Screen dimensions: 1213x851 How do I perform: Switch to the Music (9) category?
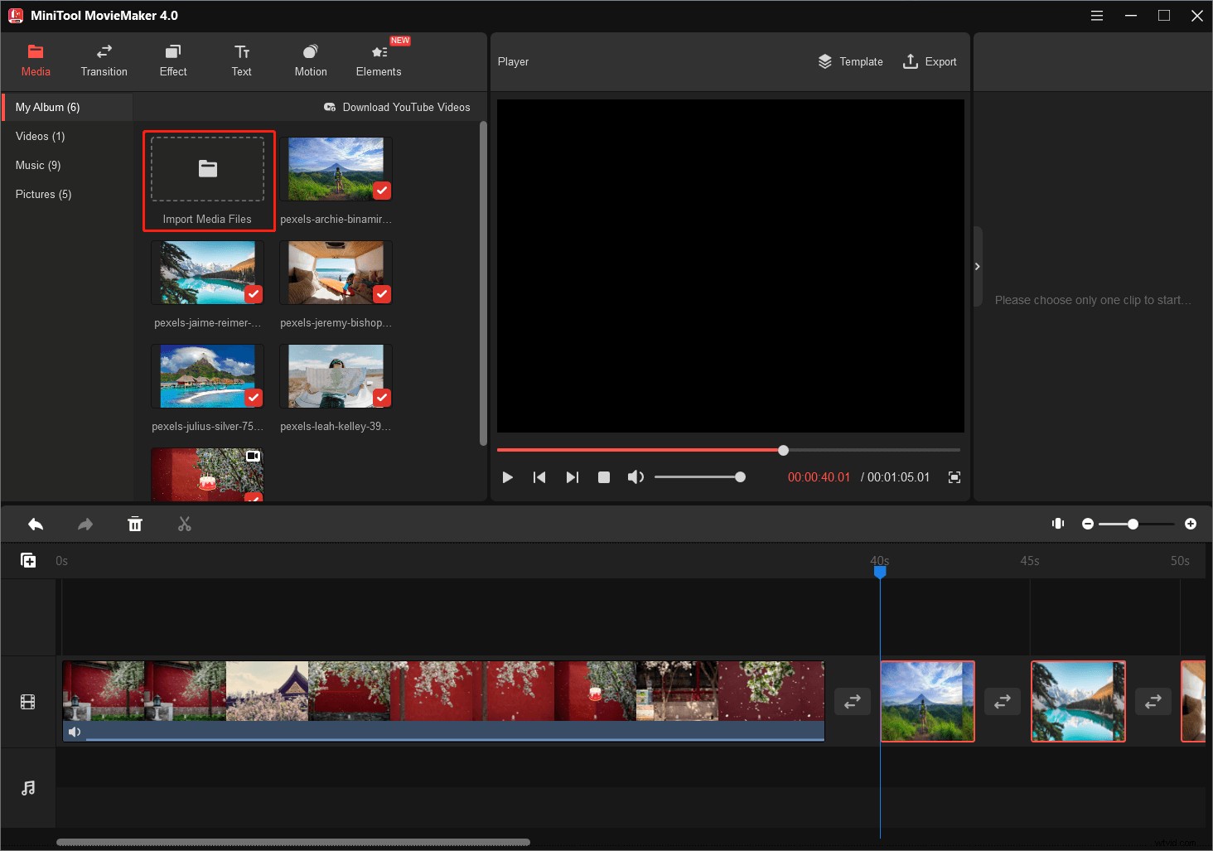37,165
